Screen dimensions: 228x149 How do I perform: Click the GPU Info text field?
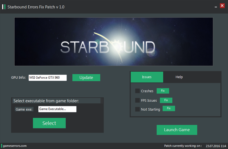pos(48,78)
